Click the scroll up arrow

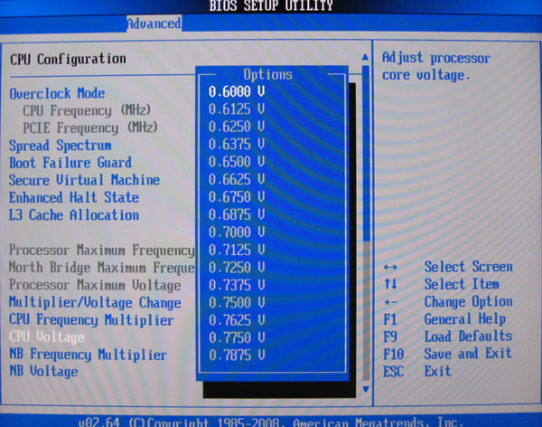(x=365, y=57)
